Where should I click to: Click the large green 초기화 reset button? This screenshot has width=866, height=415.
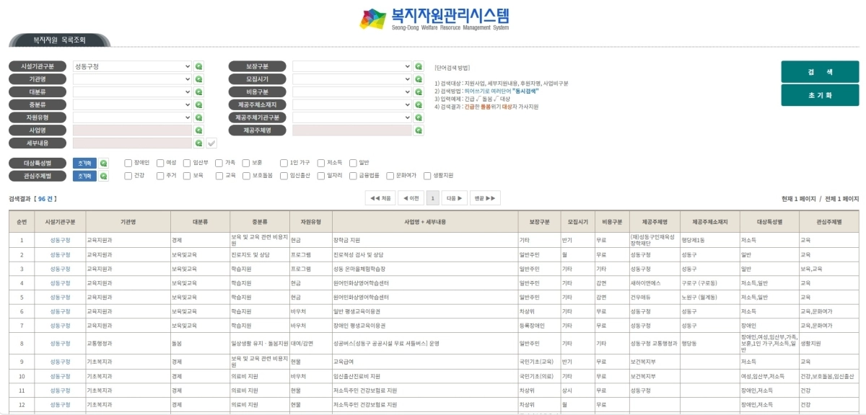pyautogui.click(x=820, y=95)
